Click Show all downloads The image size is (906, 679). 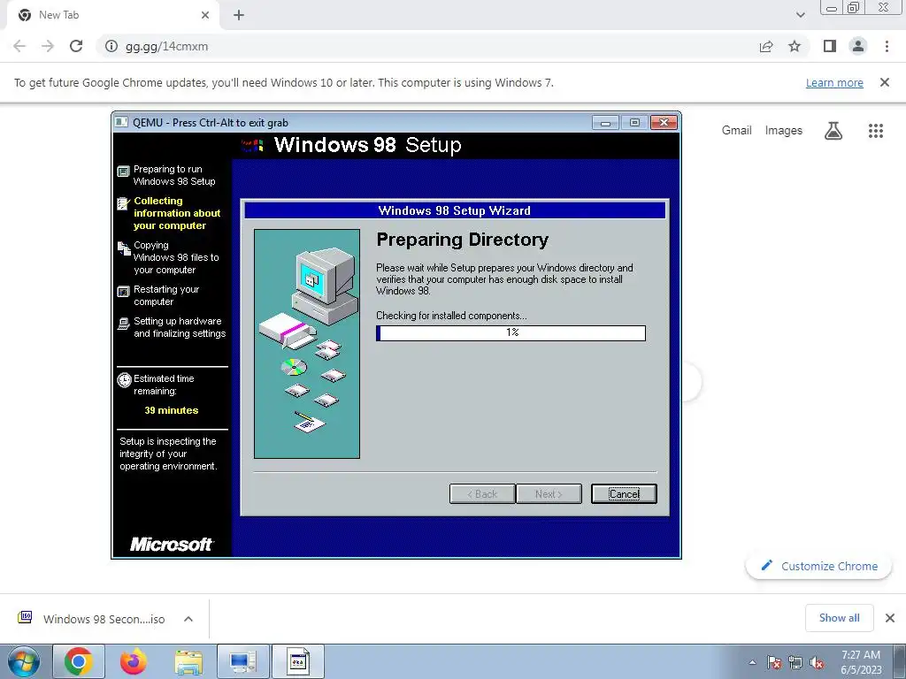point(839,618)
